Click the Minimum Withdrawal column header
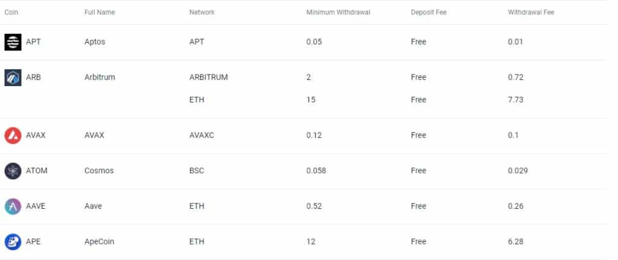The height and width of the screenshot is (260, 618). 338,13
